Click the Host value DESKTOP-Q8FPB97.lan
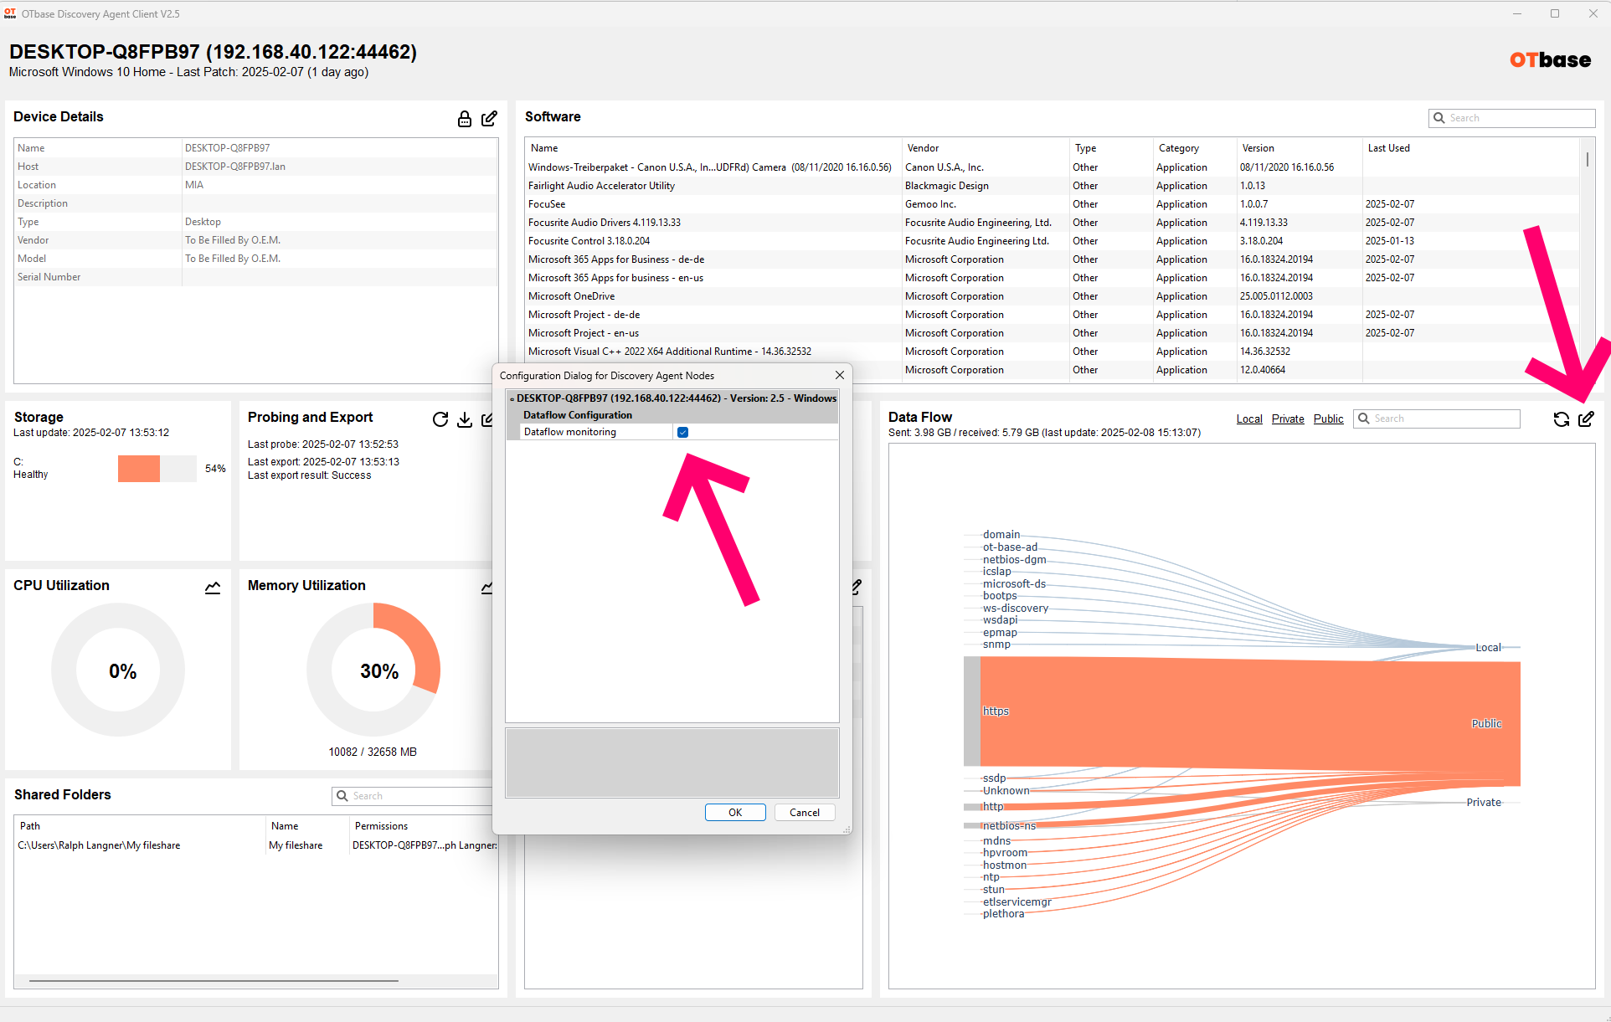Screen dimensions: 1611x1022 [x=235, y=167]
